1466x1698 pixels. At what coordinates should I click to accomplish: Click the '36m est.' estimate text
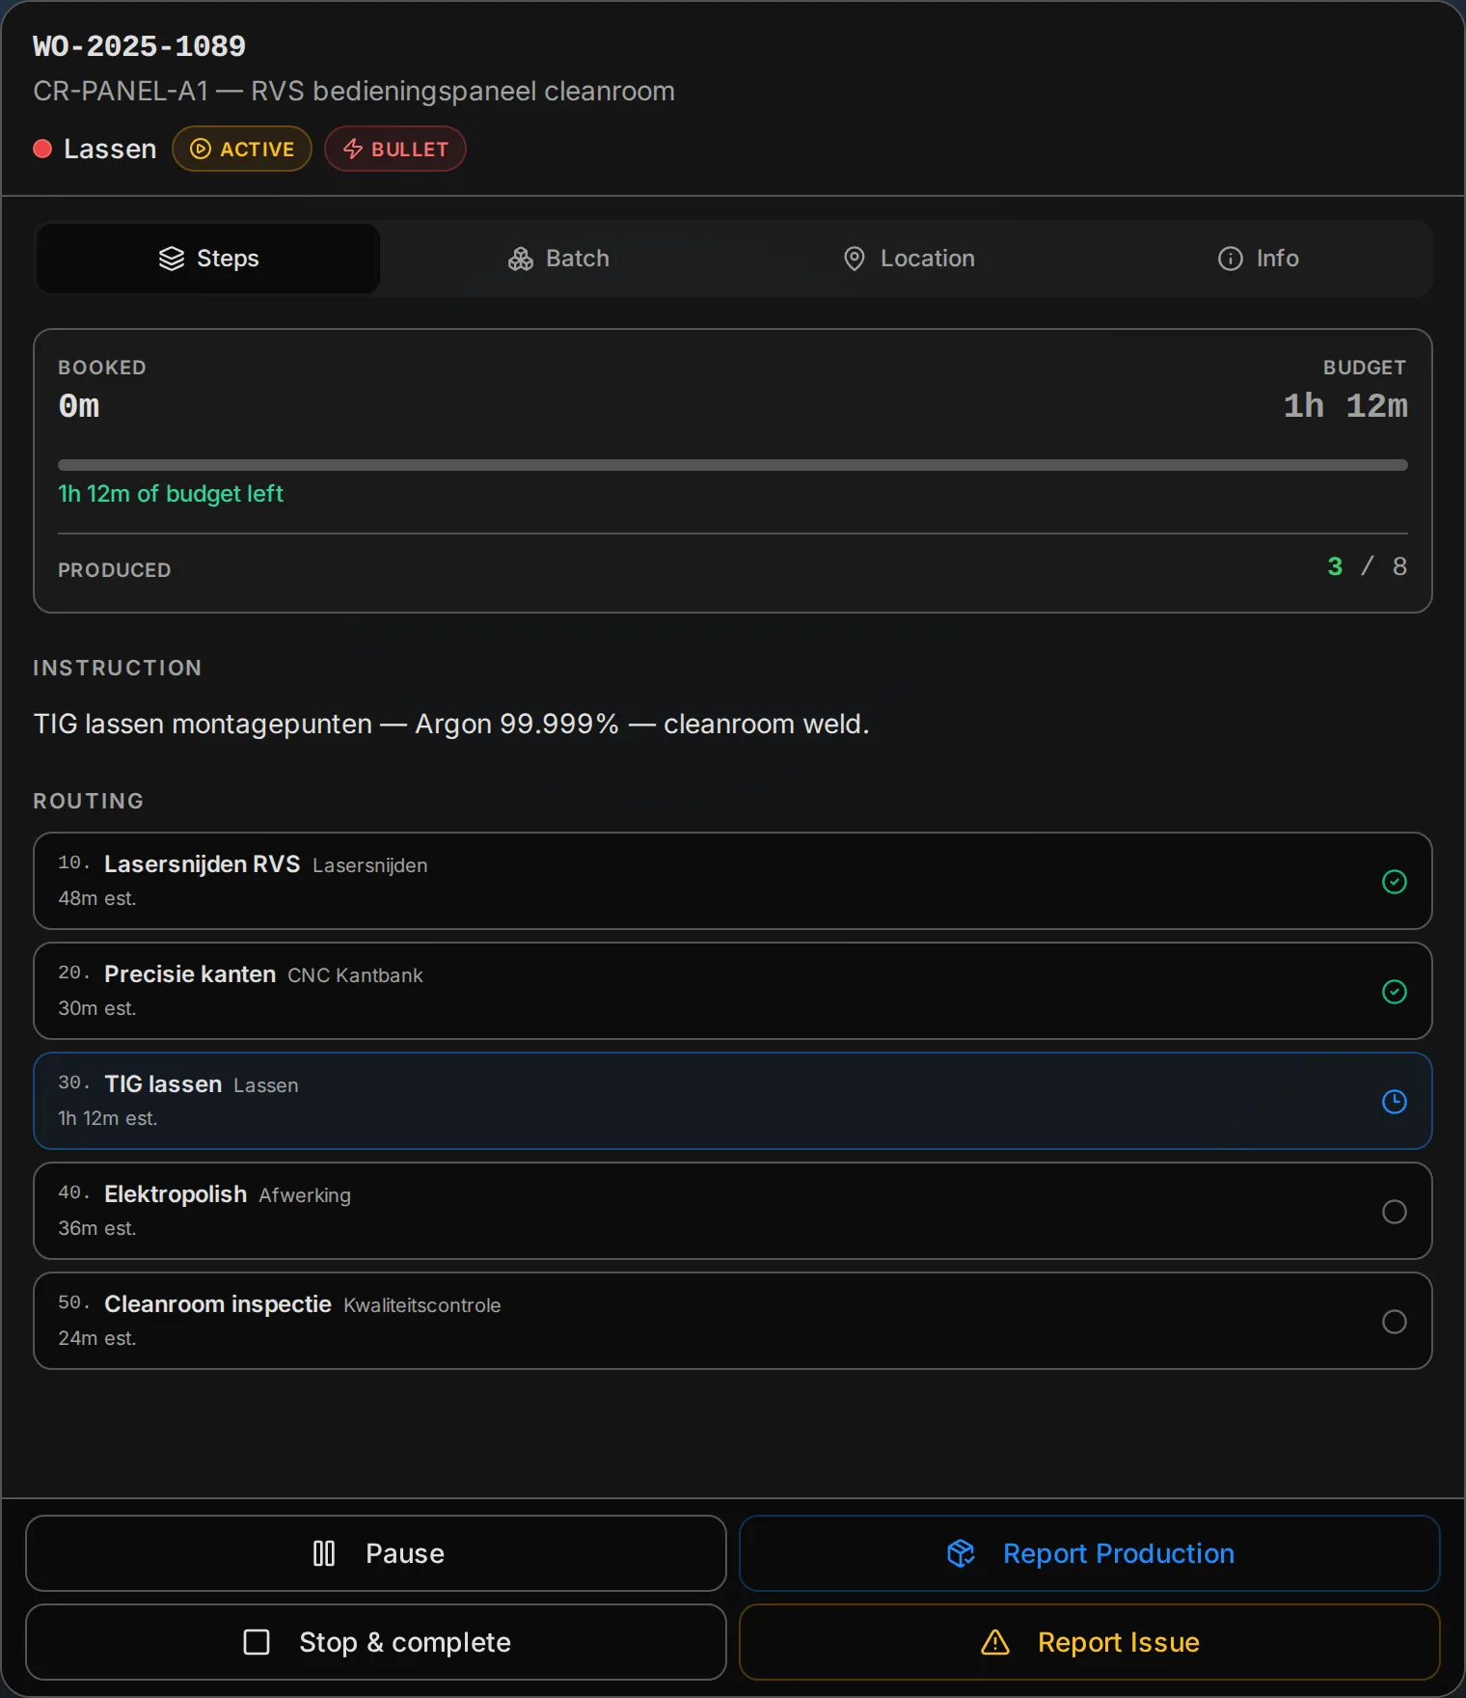(x=97, y=1228)
